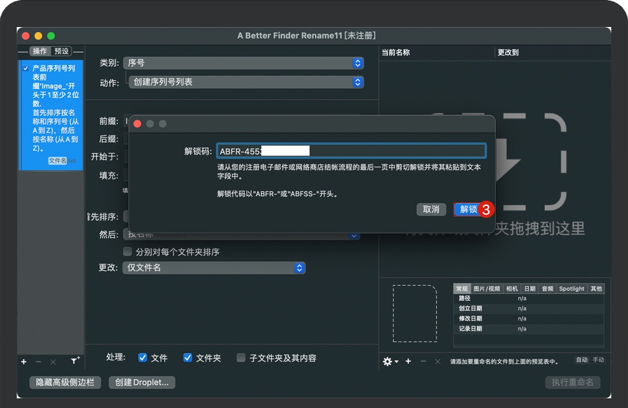Select the 相机 metadata tab

coord(511,288)
